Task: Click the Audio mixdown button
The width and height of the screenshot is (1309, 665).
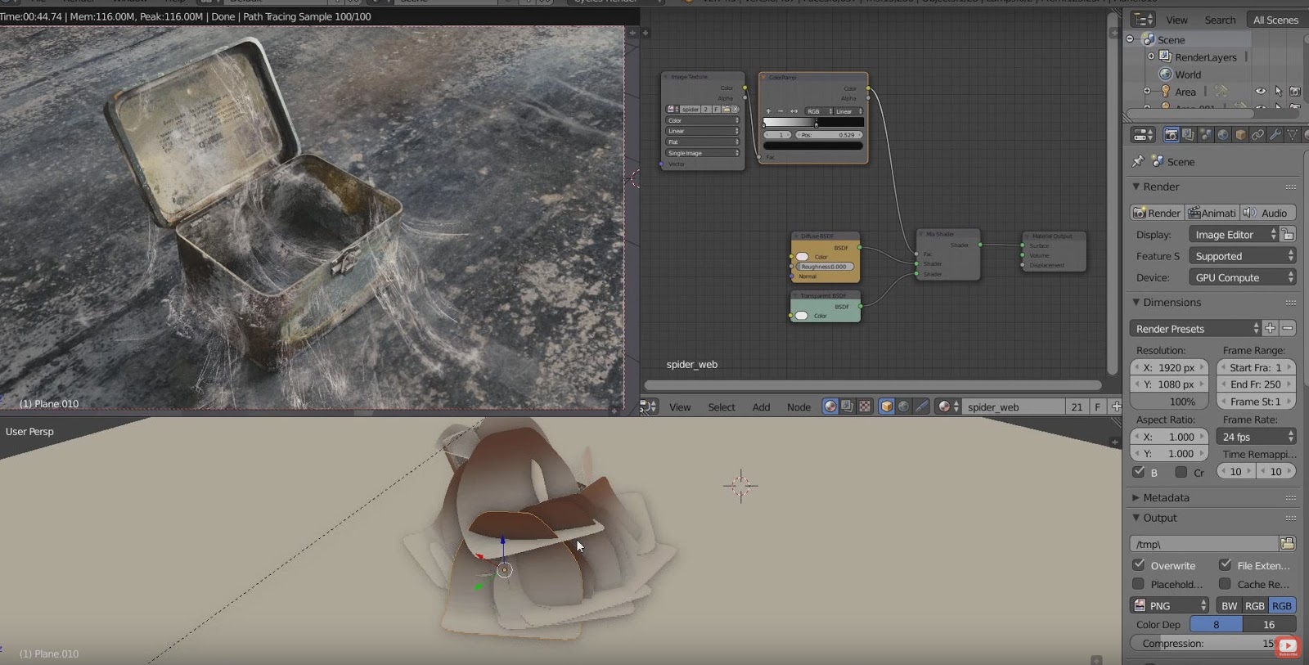Action: [1267, 213]
